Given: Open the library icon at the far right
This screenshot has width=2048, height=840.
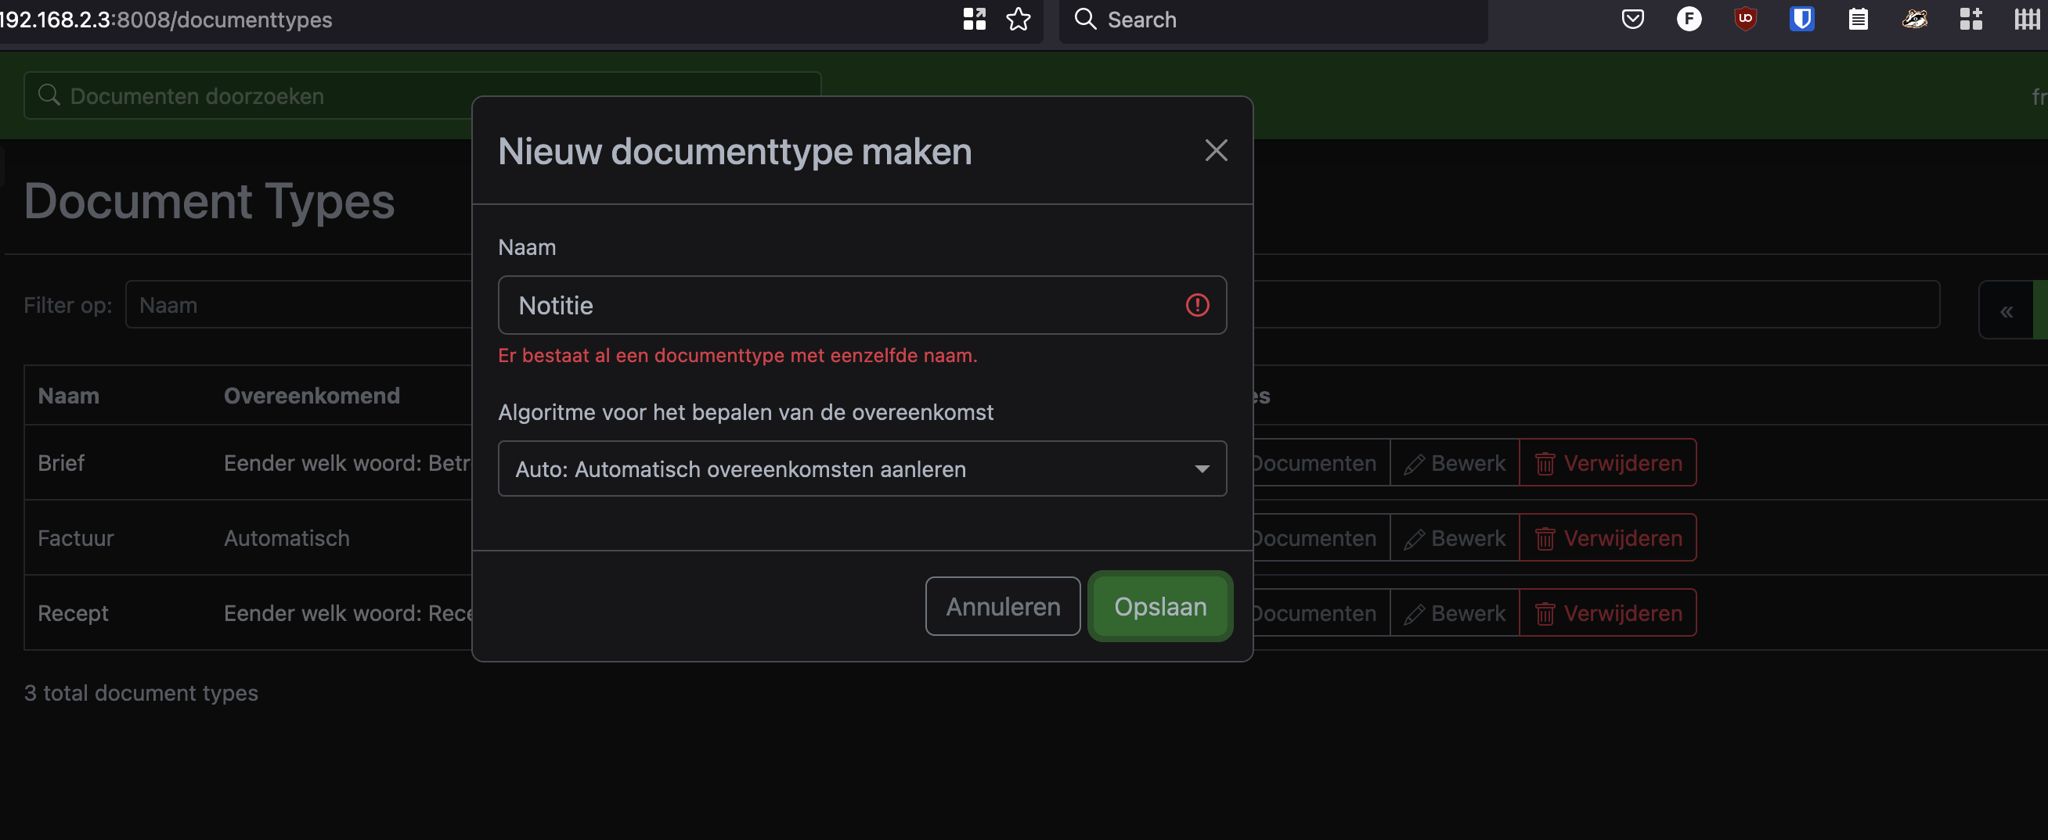Looking at the screenshot, I should pos(2027,19).
